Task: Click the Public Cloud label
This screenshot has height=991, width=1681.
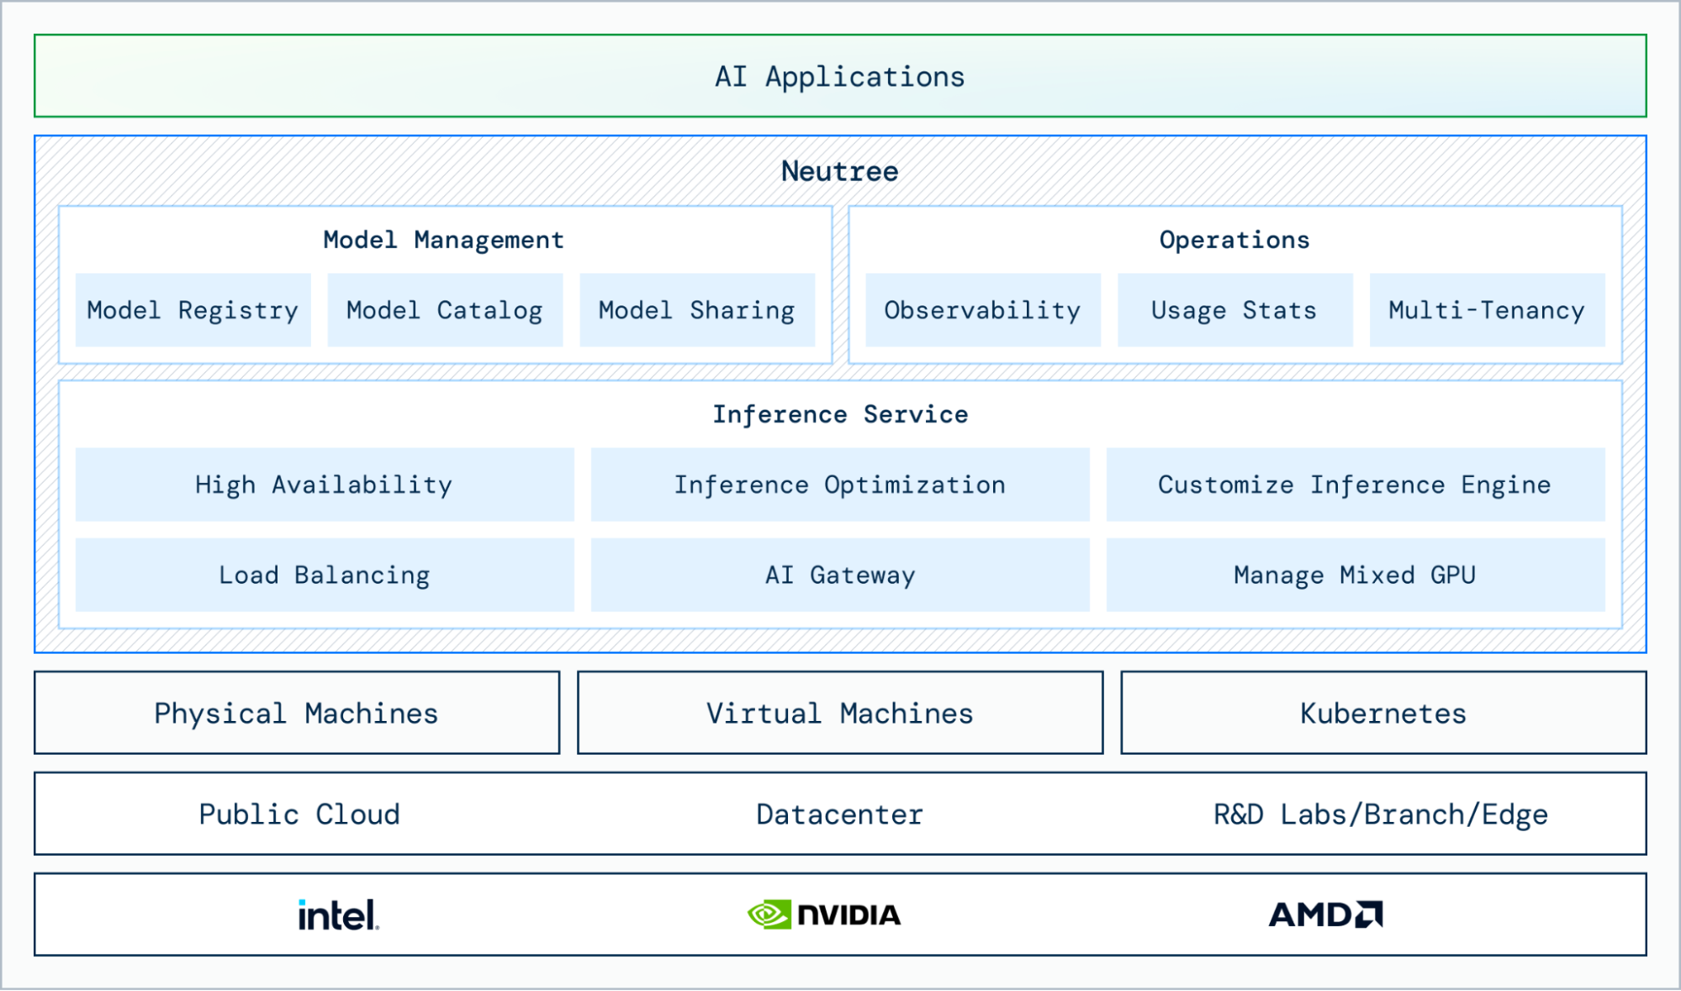Action: [x=299, y=814]
